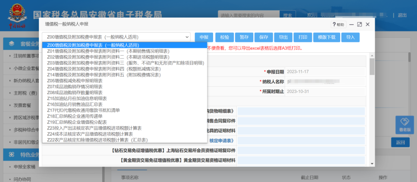This screenshot has height=182, width=417.
Task: Click the help question mark button
Action: tap(338, 25)
